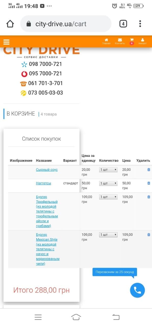Tap the Vodafone icon beside 095 7000-721

(24, 74)
